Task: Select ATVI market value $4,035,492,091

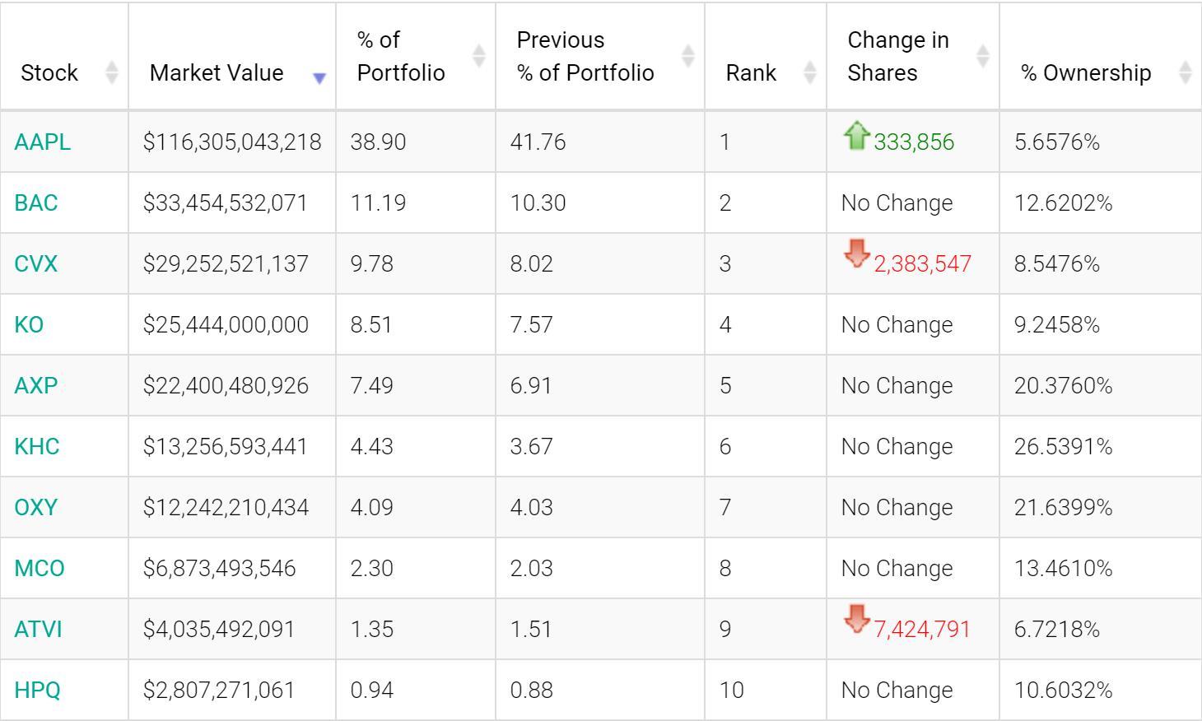Action: tap(219, 629)
